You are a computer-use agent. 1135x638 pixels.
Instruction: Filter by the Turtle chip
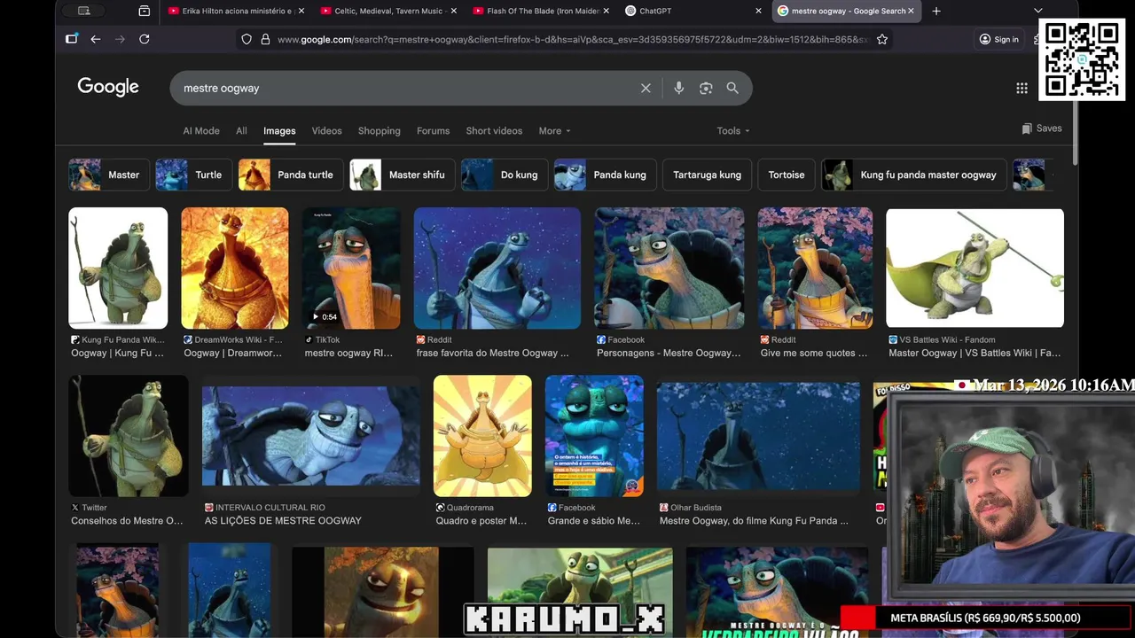(x=193, y=175)
